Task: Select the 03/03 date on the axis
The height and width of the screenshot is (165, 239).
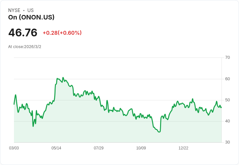Action: (14, 148)
